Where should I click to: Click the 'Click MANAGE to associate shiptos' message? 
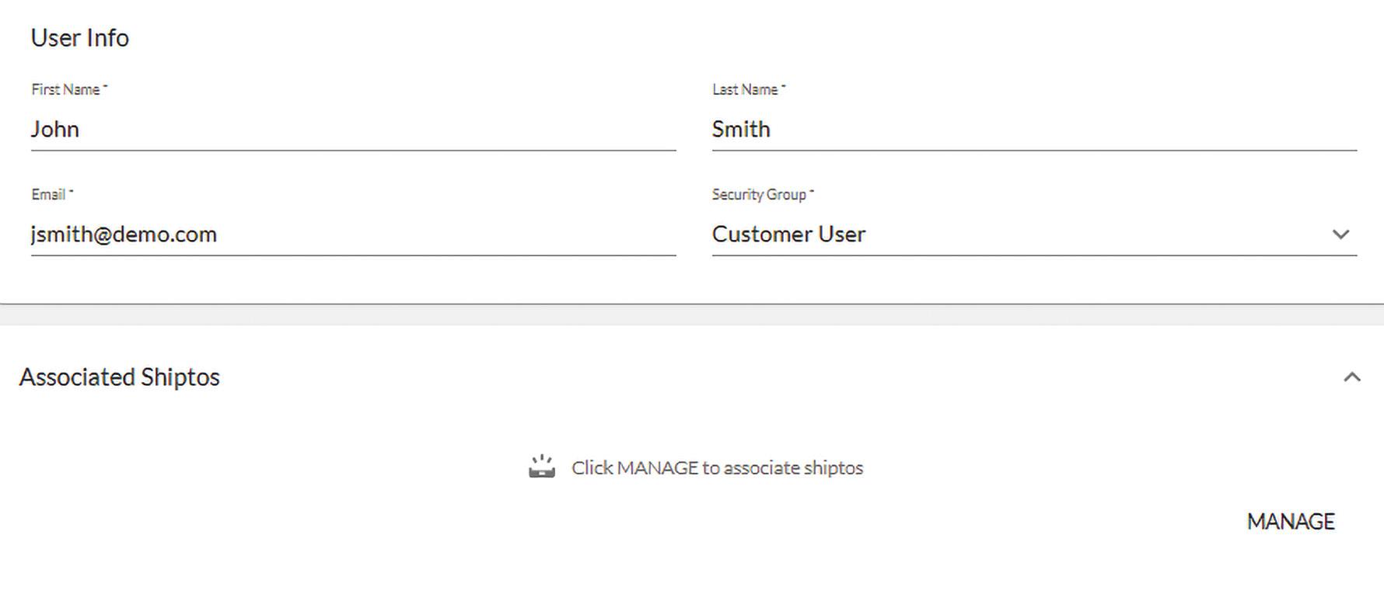(717, 468)
